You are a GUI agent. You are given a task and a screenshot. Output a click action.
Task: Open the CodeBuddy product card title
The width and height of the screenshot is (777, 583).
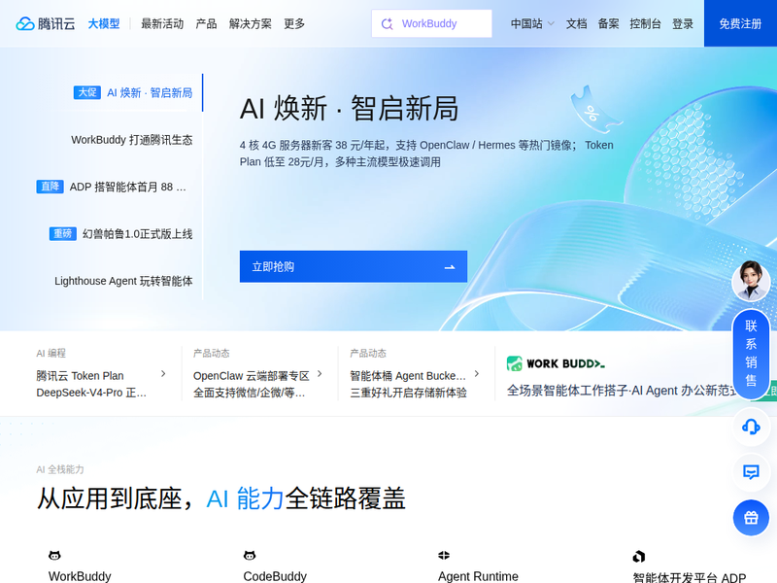coord(275,576)
